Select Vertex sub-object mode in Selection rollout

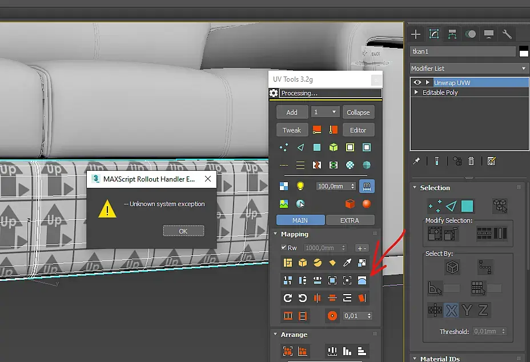tap(435, 206)
